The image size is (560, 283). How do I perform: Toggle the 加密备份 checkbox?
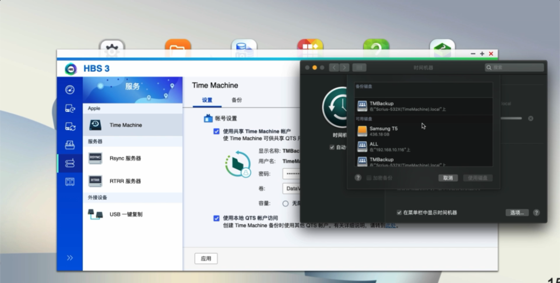pos(369,178)
